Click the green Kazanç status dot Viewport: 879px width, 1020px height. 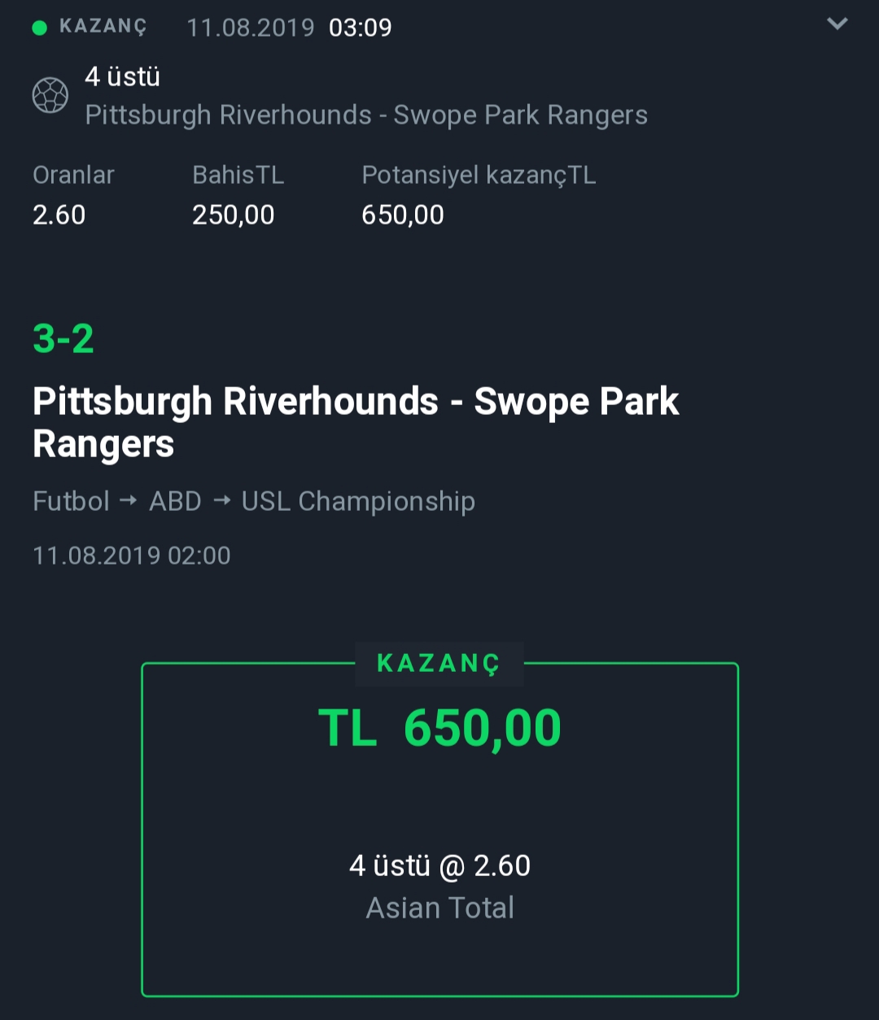coord(39,28)
